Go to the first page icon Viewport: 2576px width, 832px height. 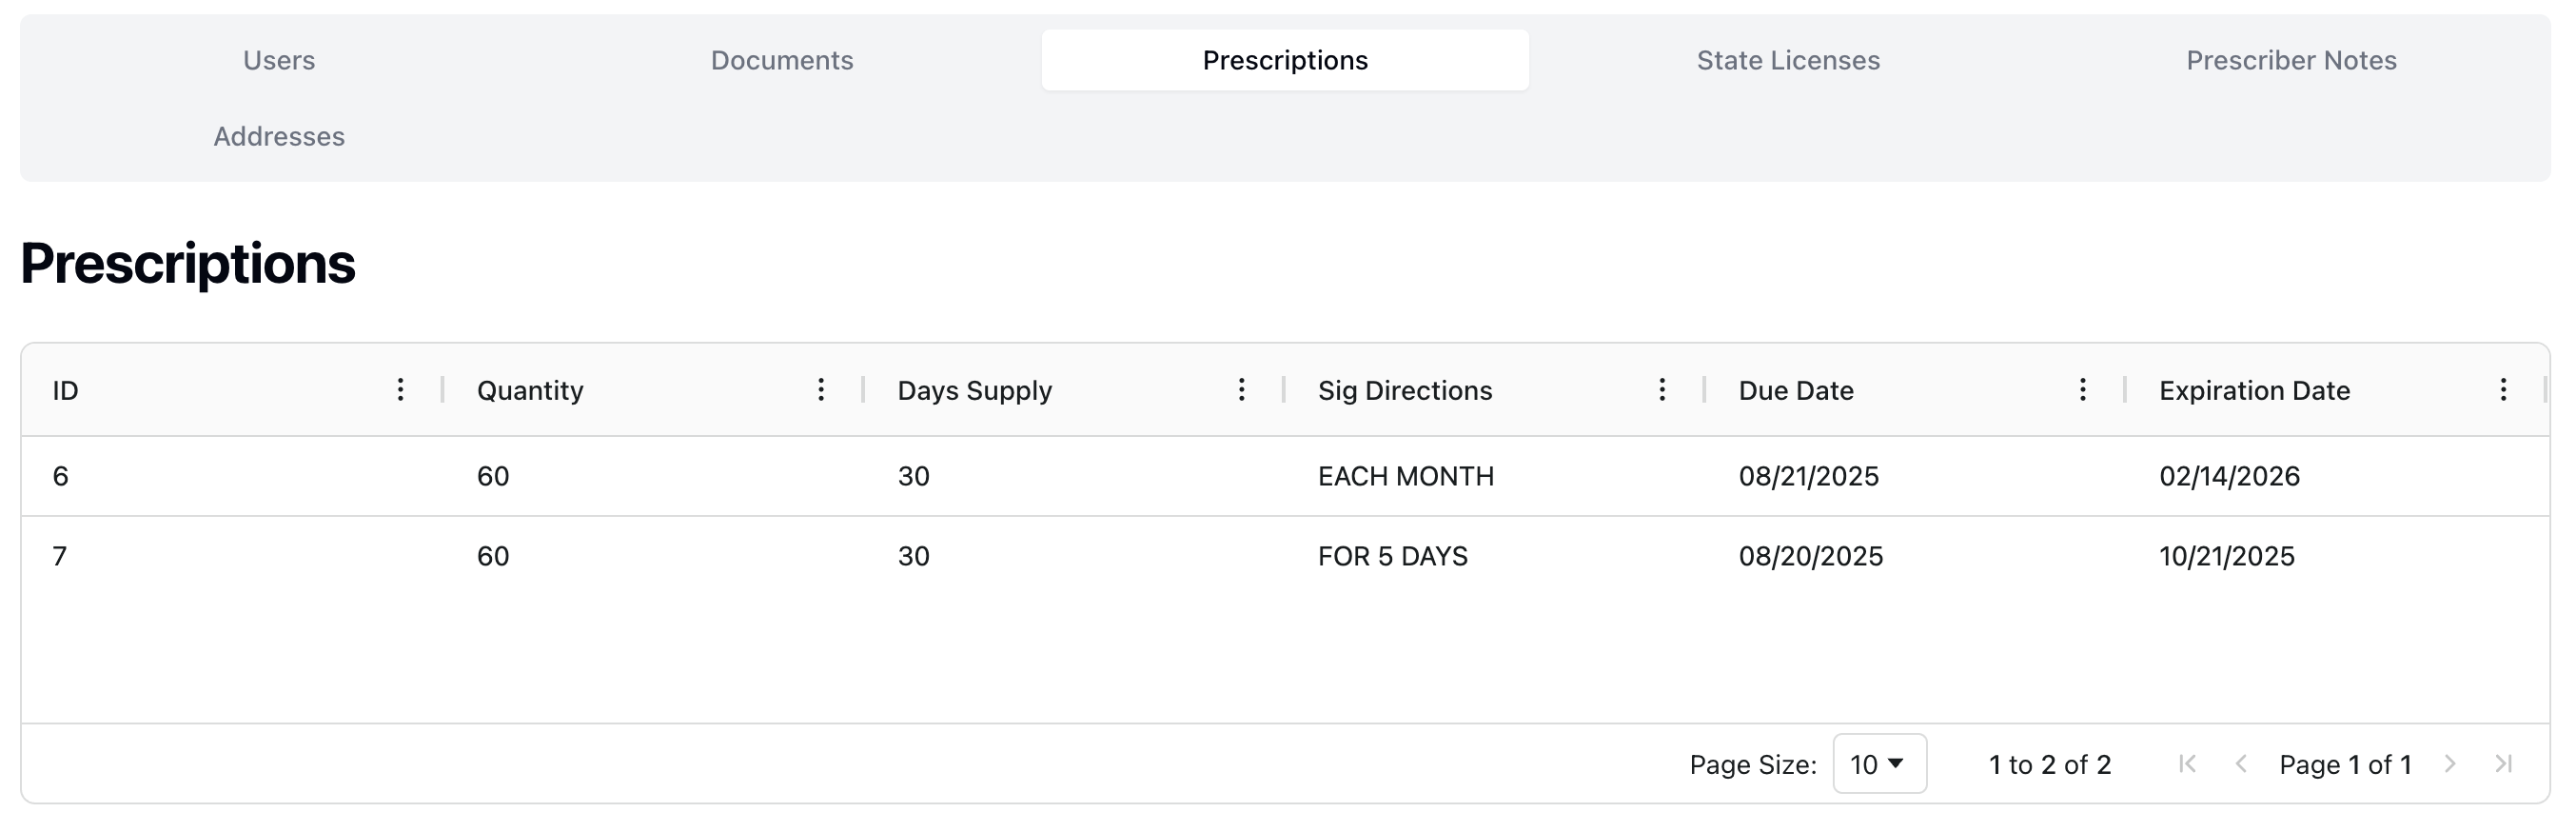pyautogui.click(x=2187, y=764)
